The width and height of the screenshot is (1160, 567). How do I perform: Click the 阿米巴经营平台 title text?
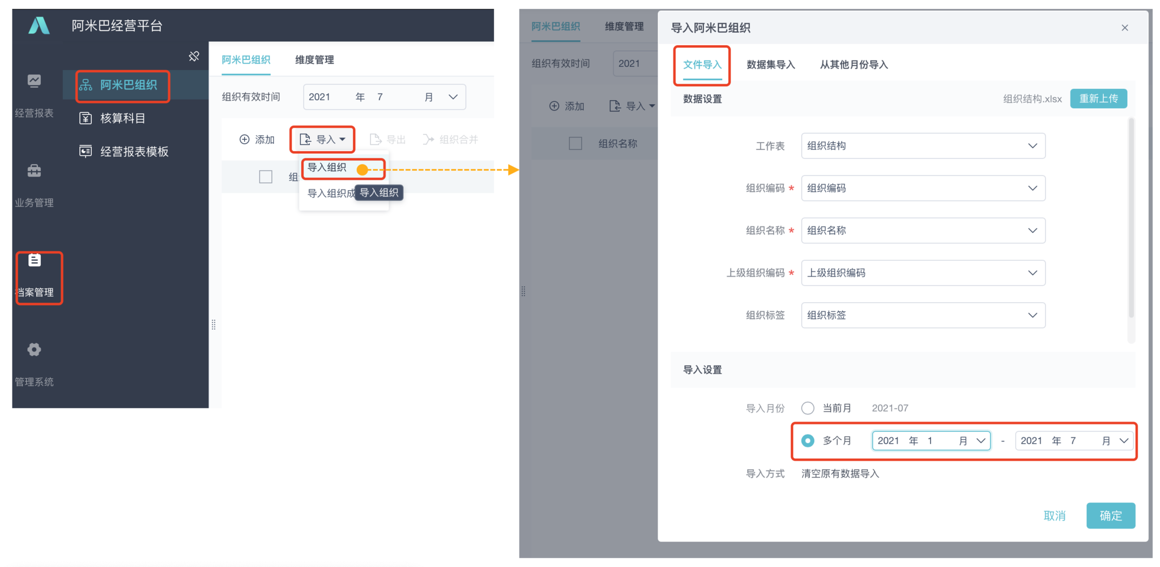tap(117, 25)
